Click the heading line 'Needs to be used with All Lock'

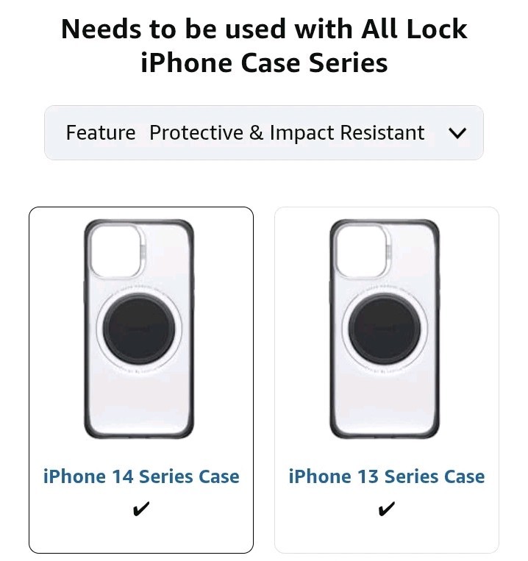[264, 29]
